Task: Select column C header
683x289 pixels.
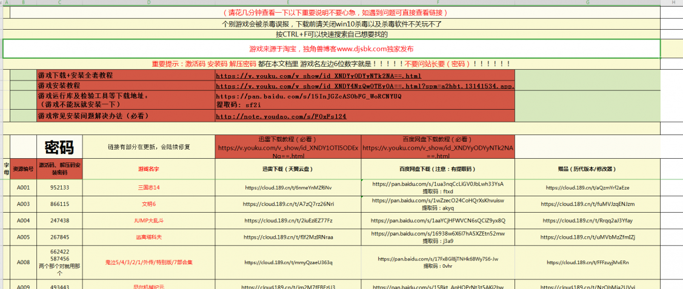Action: click(x=59, y=2)
